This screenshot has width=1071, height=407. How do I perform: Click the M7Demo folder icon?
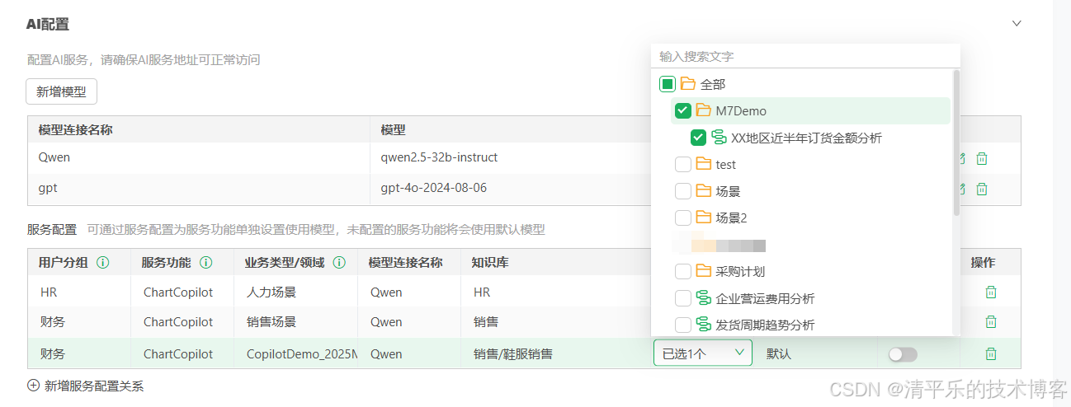(704, 110)
